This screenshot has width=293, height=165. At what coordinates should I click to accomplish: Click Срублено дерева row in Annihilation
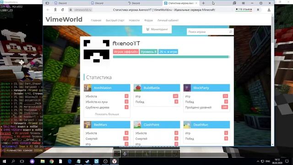pyautogui.click(x=107, y=107)
